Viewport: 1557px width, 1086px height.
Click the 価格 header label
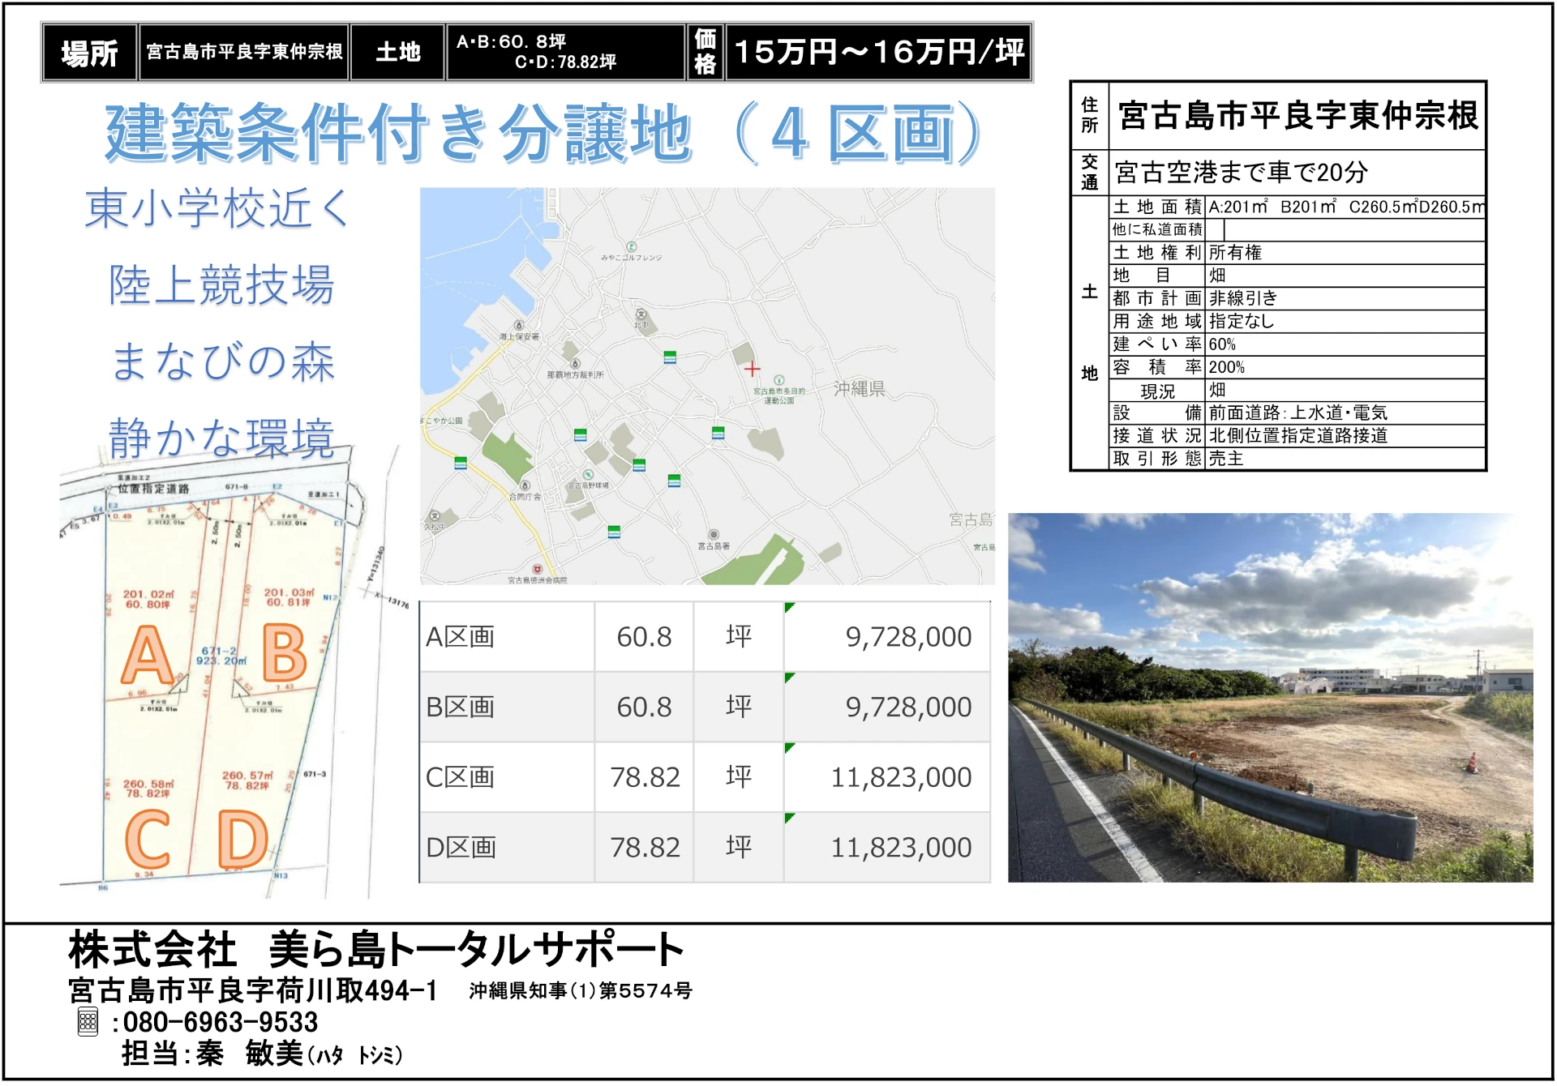click(x=705, y=52)
